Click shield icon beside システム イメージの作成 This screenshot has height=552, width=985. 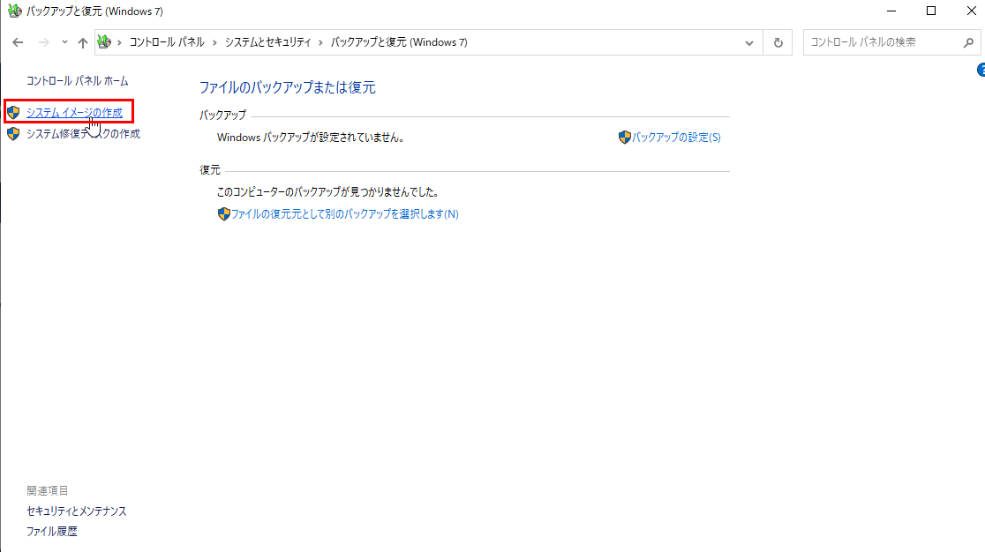[x=13, y=112]
